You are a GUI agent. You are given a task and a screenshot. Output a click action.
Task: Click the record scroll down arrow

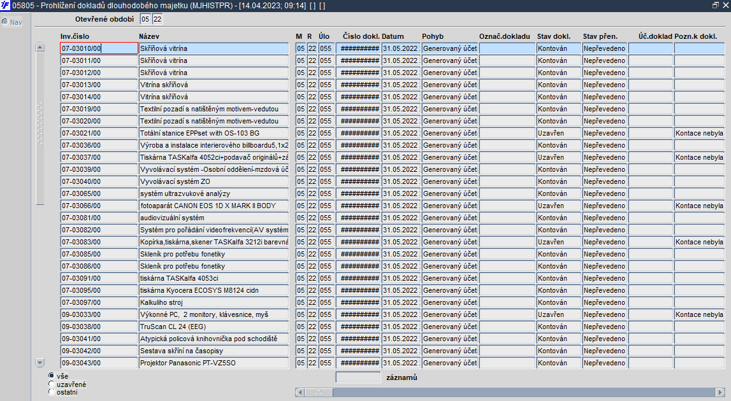(40, 362)
